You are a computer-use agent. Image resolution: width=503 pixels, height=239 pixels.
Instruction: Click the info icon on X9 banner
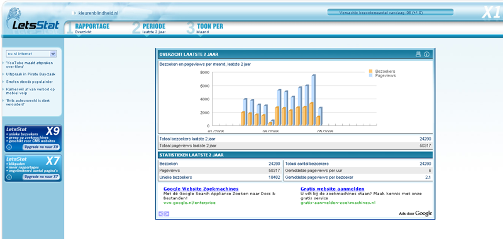[9, 147]
